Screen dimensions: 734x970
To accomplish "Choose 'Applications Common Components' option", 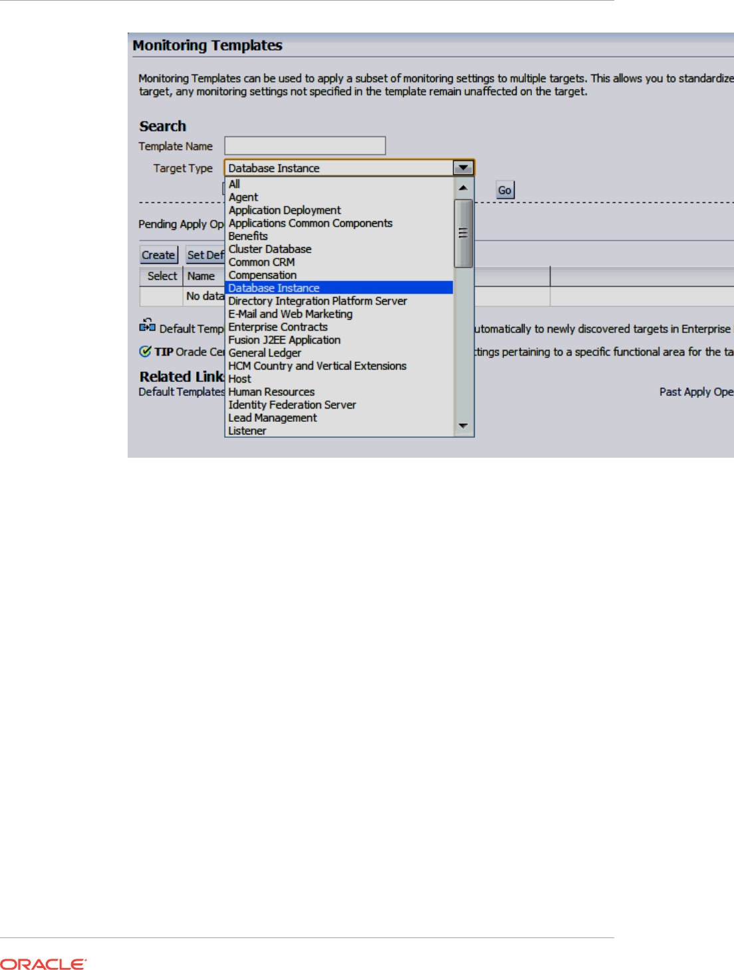I will 340,223.
